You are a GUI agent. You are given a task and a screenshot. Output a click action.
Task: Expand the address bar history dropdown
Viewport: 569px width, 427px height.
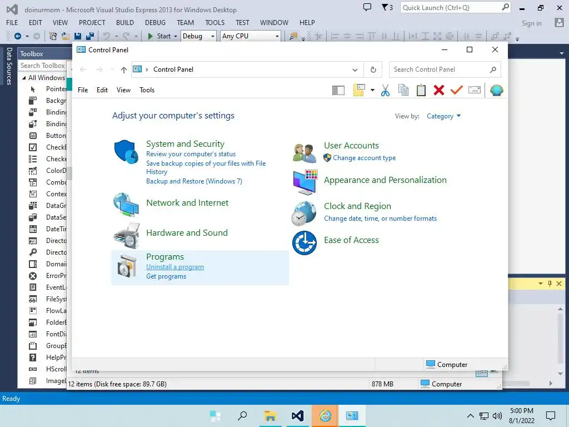[355, 69]
